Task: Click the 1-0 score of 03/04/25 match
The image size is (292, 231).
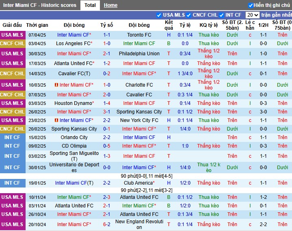Action: tap(107, 44)
